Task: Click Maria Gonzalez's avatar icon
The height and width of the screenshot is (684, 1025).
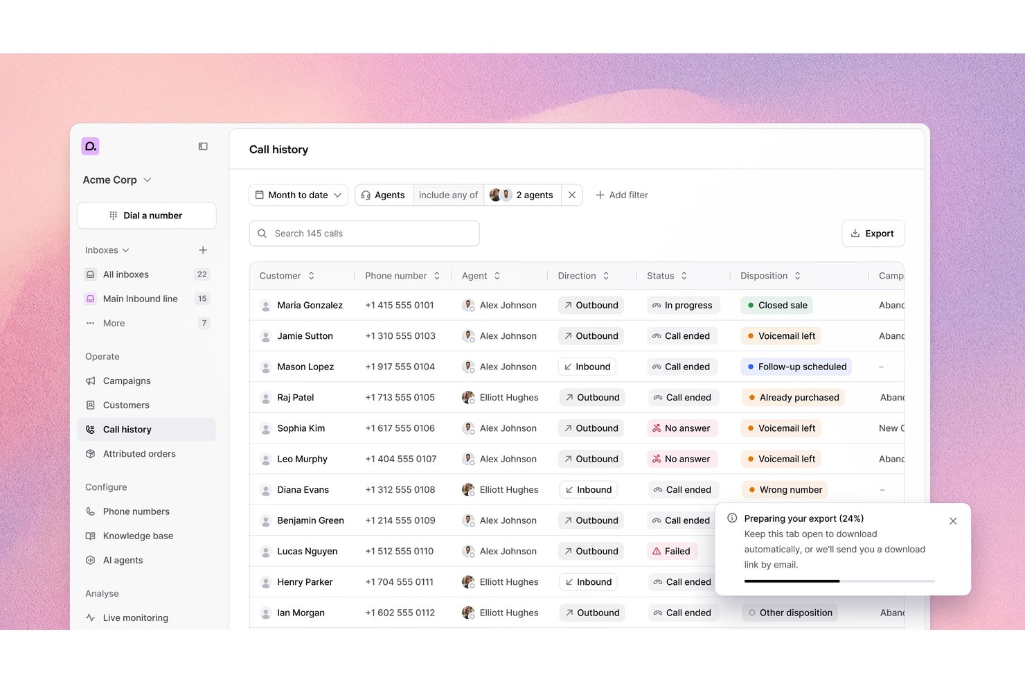Action: [x=265, y=306]
